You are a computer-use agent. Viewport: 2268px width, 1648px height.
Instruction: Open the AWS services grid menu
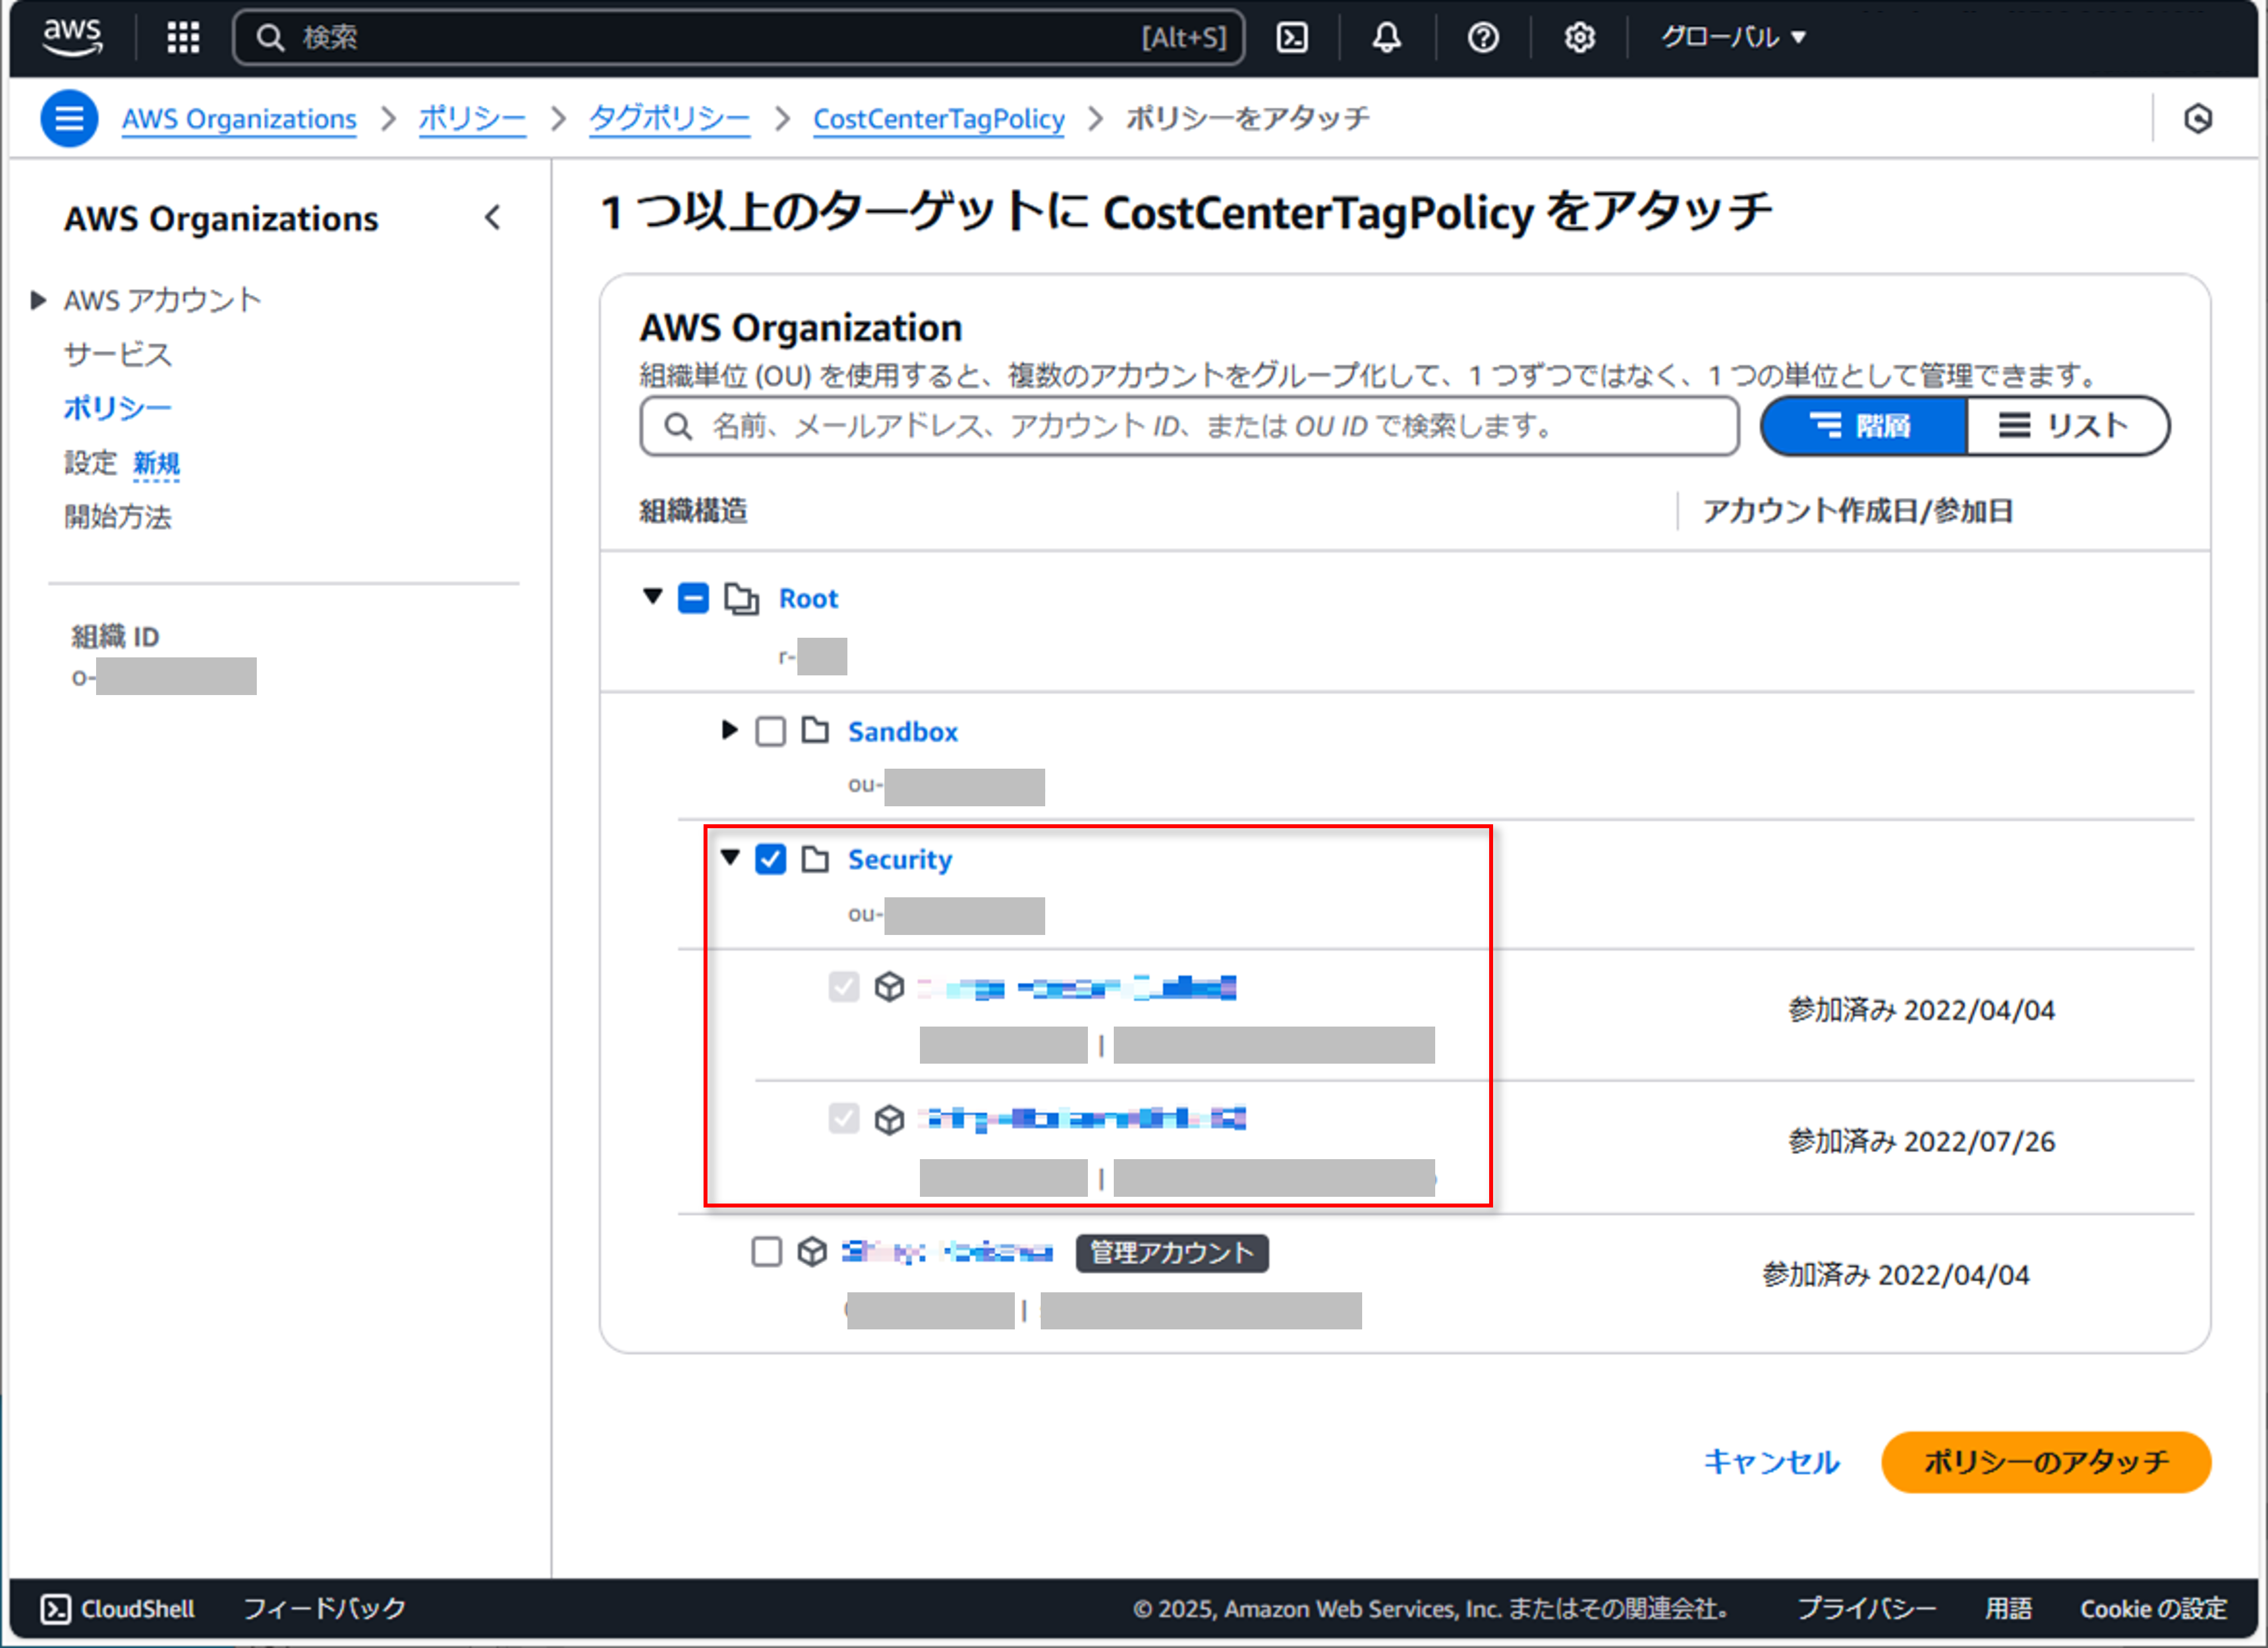pyautogui.click(x=183, y=37)
